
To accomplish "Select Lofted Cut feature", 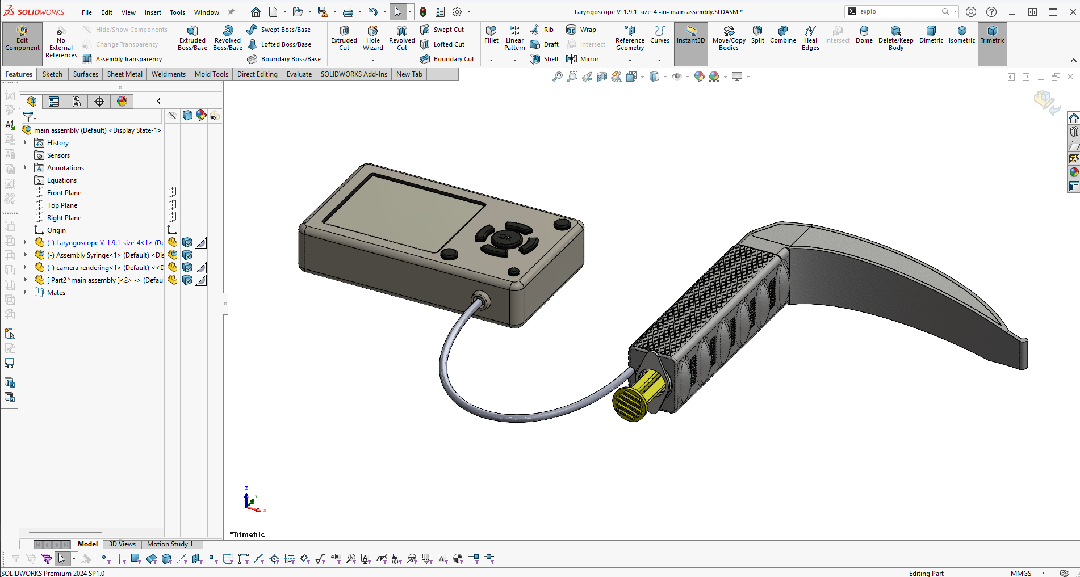I will pos(442,44).
